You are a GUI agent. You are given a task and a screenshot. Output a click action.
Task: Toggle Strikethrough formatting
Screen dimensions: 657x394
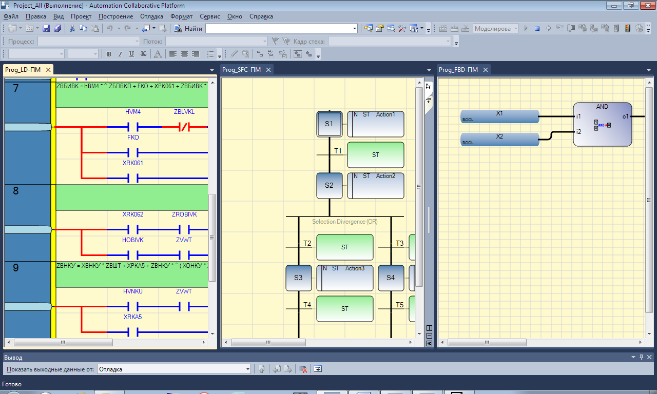click(143, 54)
